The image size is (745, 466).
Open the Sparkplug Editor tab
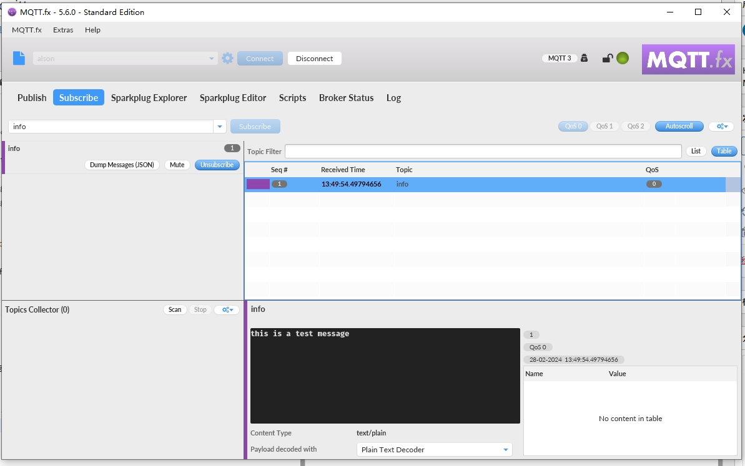[x=233, y=98]
